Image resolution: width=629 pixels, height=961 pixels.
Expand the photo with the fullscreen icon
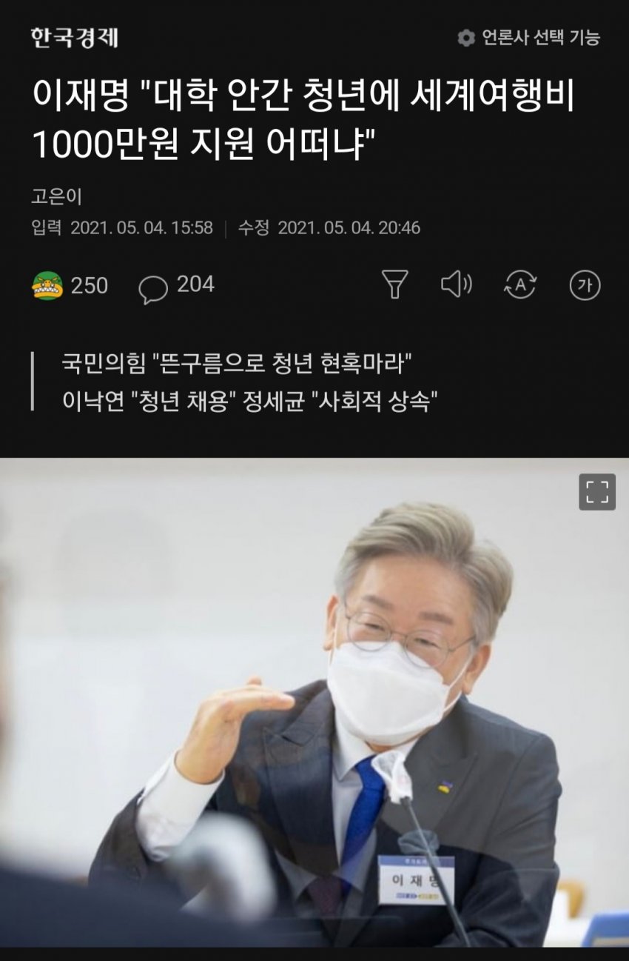click(597, 492)
